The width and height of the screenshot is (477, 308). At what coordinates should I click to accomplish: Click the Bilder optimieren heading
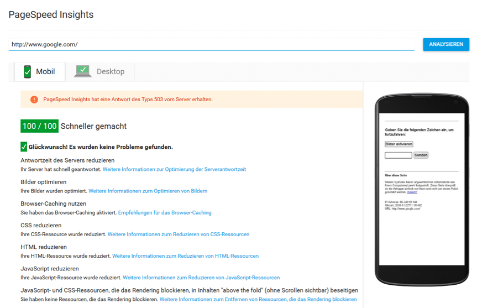click(44, 182)
